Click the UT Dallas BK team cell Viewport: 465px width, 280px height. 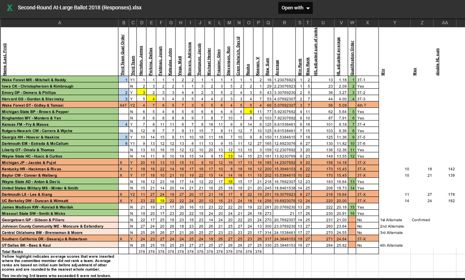pyautogui.click(x=59, y=245)
